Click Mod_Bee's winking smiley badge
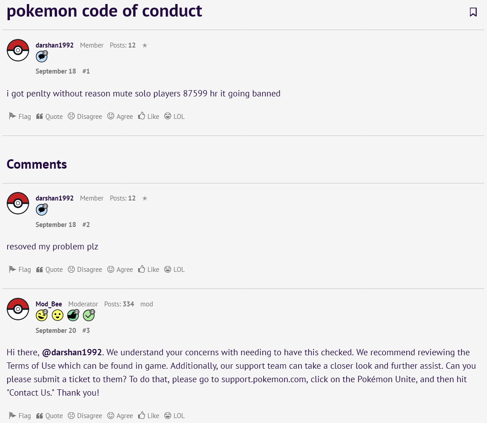 [x=42, y=315]
